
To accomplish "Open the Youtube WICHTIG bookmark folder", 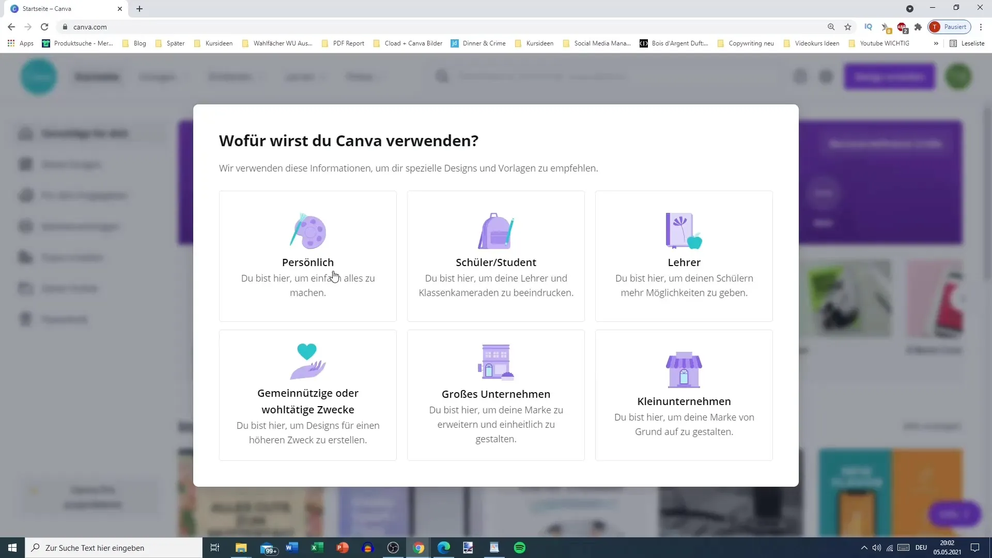I will tap(879, 43).
